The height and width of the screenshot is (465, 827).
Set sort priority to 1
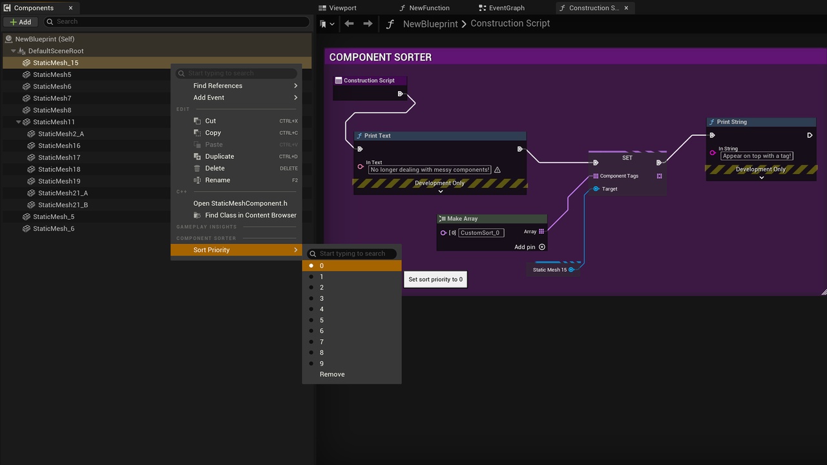[352, 276]
